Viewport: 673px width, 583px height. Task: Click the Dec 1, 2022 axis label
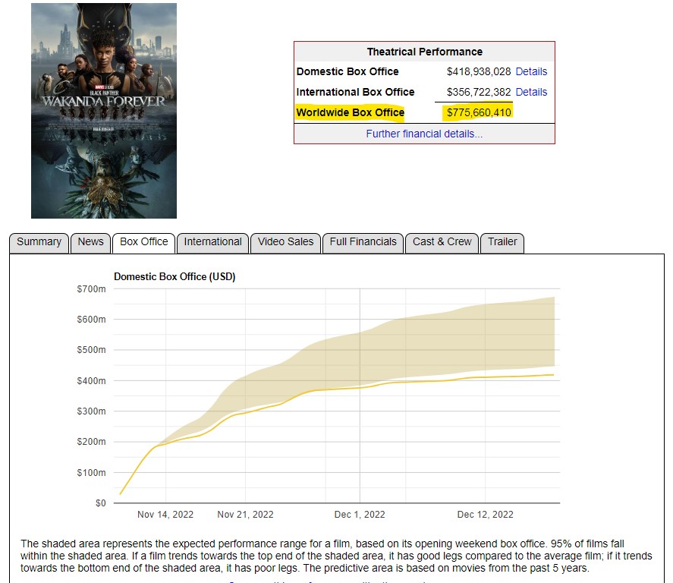click(360, 515)
